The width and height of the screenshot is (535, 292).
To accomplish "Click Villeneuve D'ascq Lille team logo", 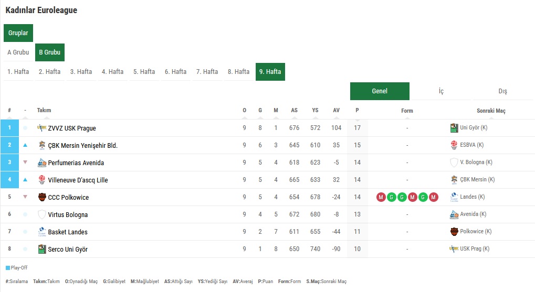I will point(41,180).
